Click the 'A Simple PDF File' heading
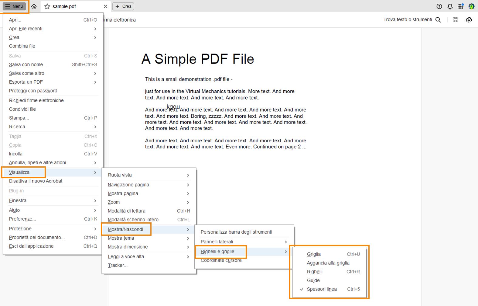The width and height of the screenshot is (478, 306). click(198, 59)
